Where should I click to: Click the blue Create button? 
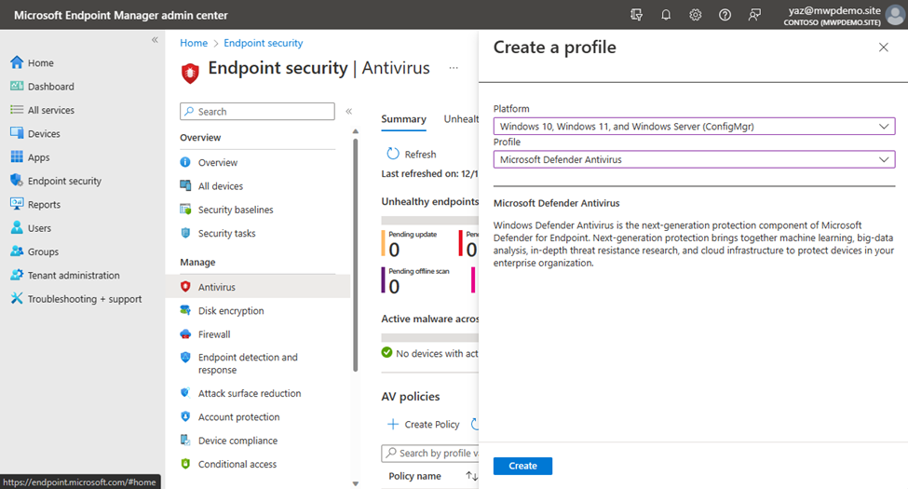(x=522, y=466)
